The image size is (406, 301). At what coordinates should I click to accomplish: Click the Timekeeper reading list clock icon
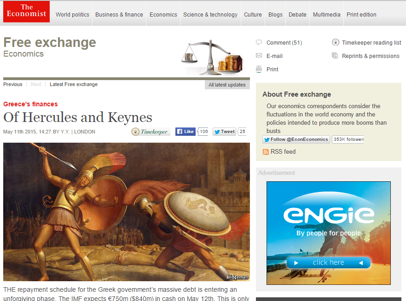[335, 42]
